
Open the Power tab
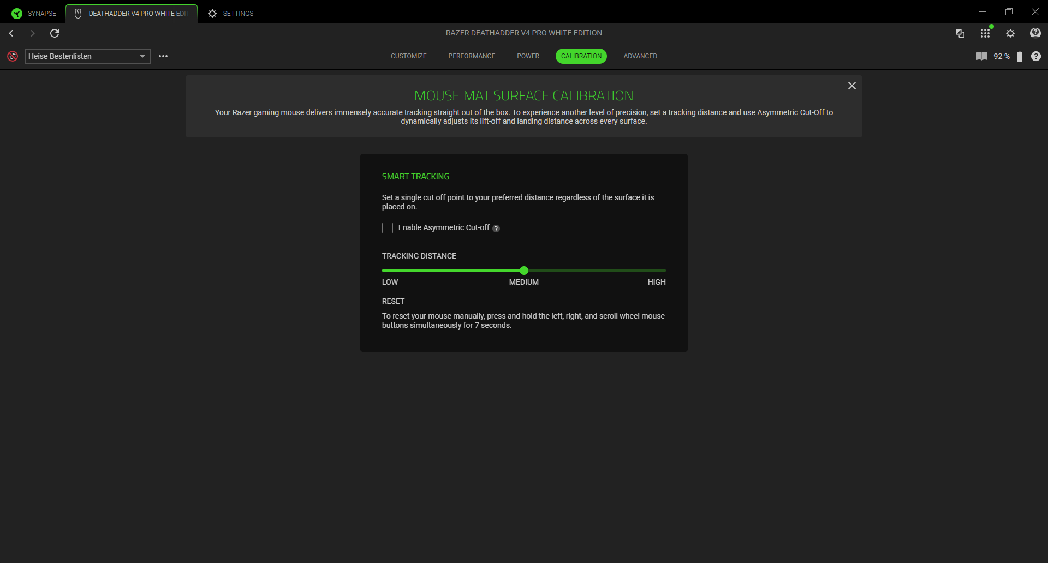click(528, 56)
